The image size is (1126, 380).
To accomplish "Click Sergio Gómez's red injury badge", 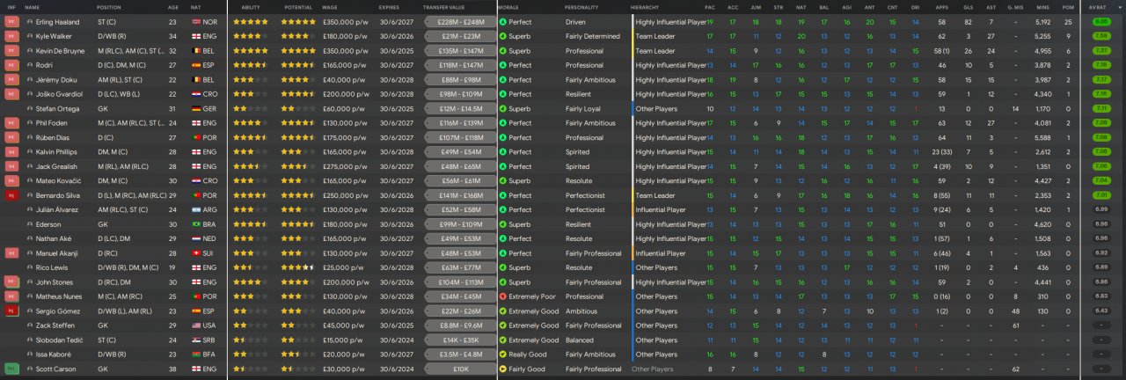I will [12, 311].
